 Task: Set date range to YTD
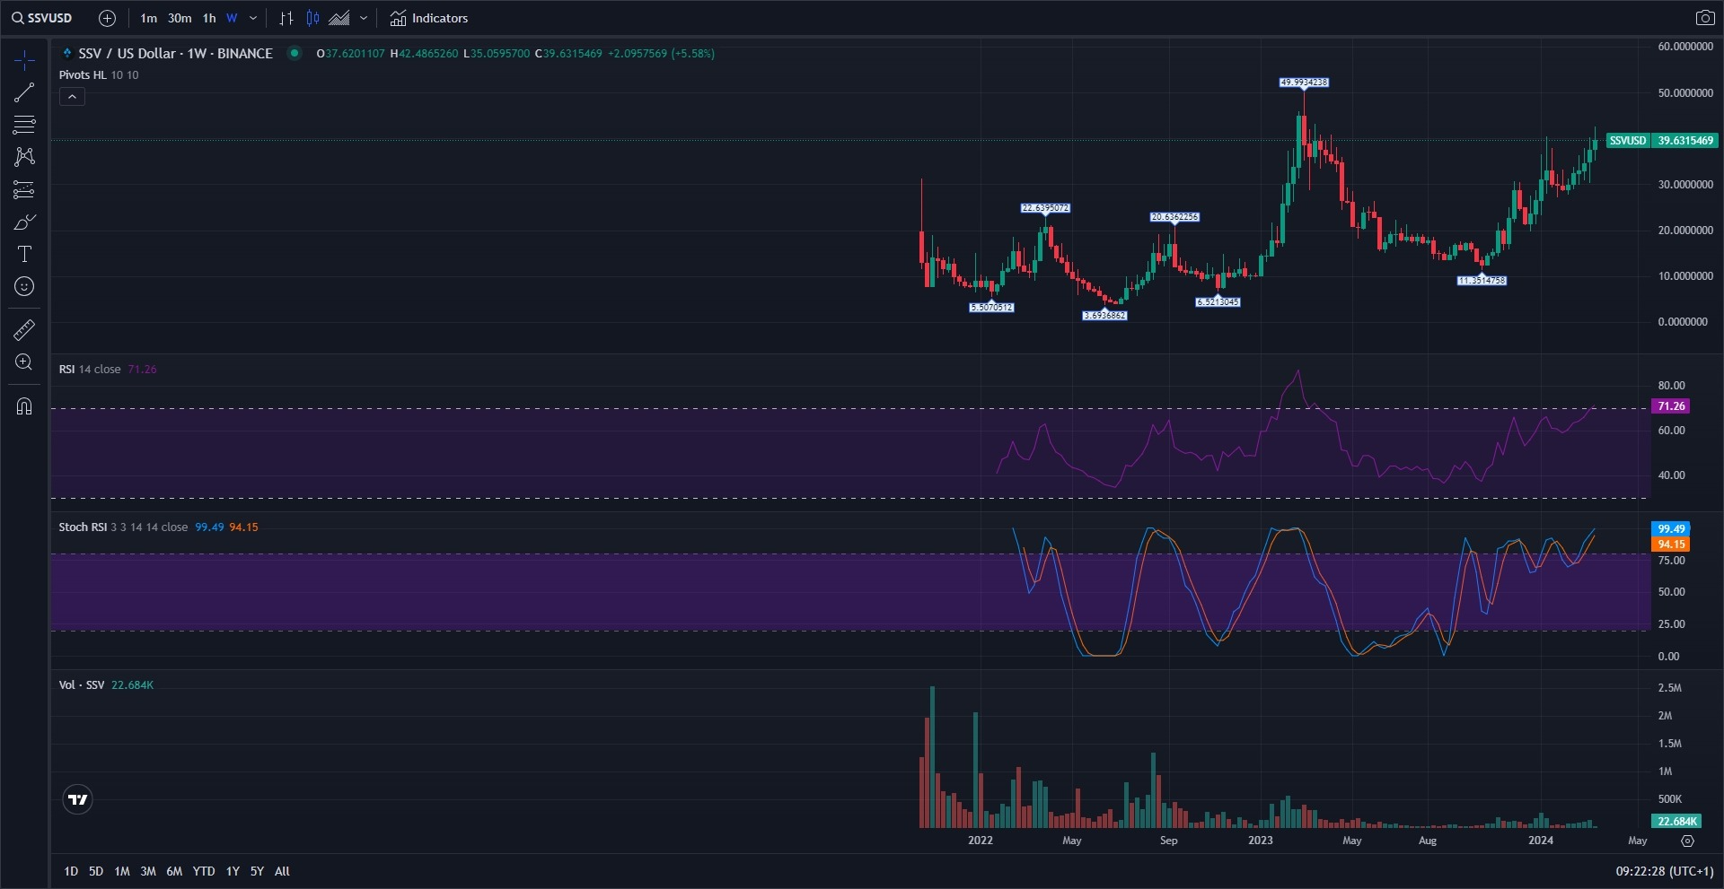tap(204, 871)
